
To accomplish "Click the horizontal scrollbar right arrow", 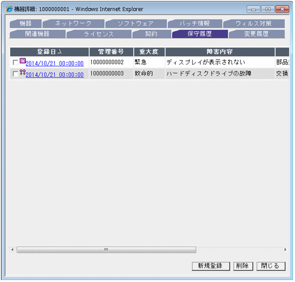I will point(285,250).
